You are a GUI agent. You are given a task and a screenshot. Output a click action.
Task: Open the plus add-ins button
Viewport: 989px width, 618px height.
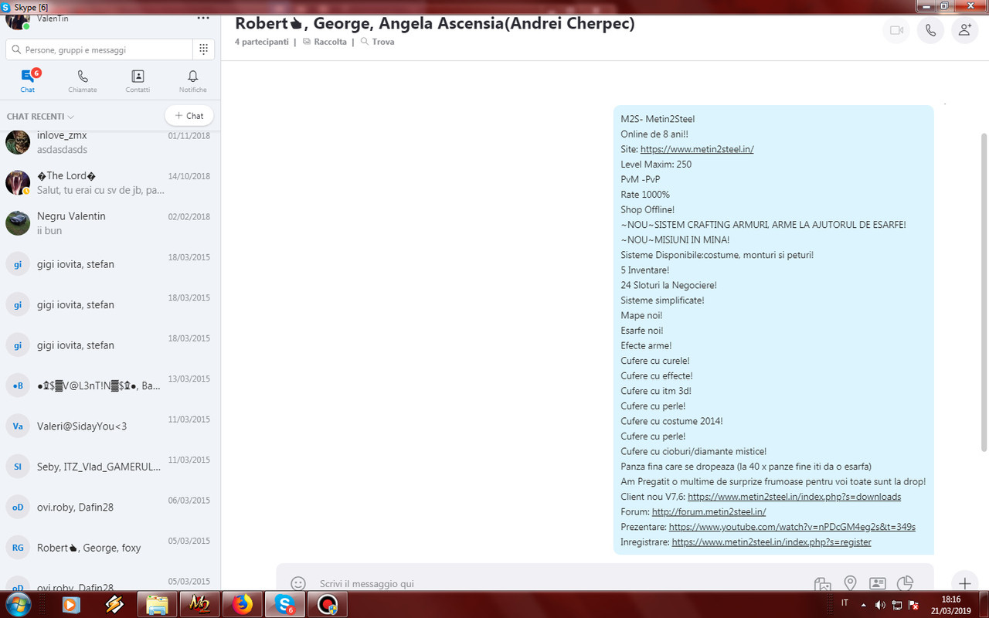[x=964, y=583]
